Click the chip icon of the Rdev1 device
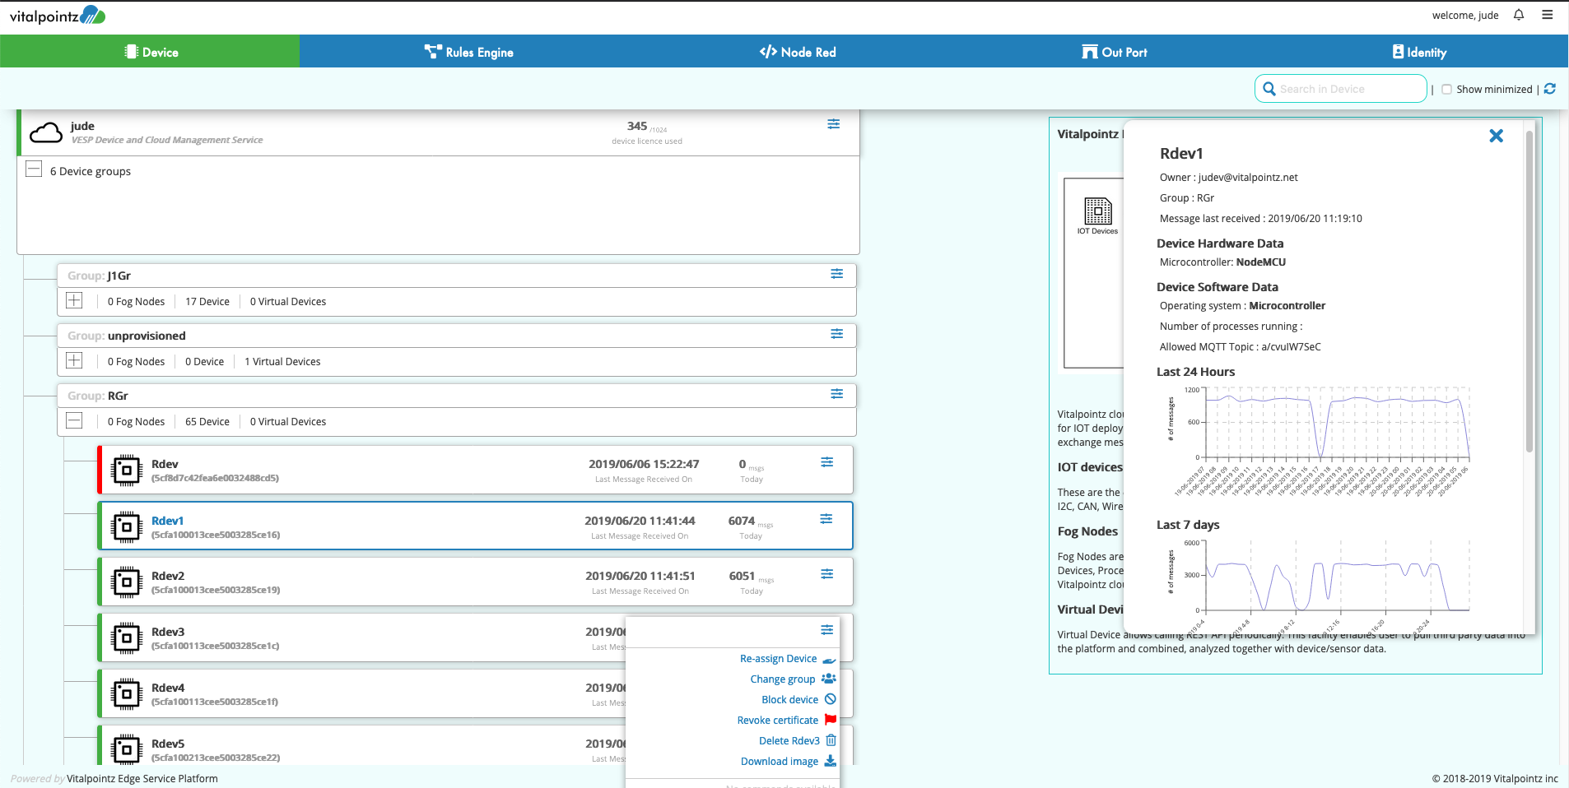The width and height of the screenshot is (1569, 788). point(127,526)
